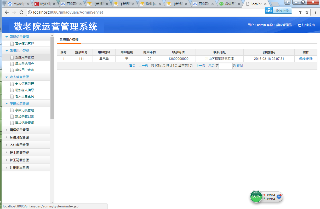Click the page number input box

[226, 66]
